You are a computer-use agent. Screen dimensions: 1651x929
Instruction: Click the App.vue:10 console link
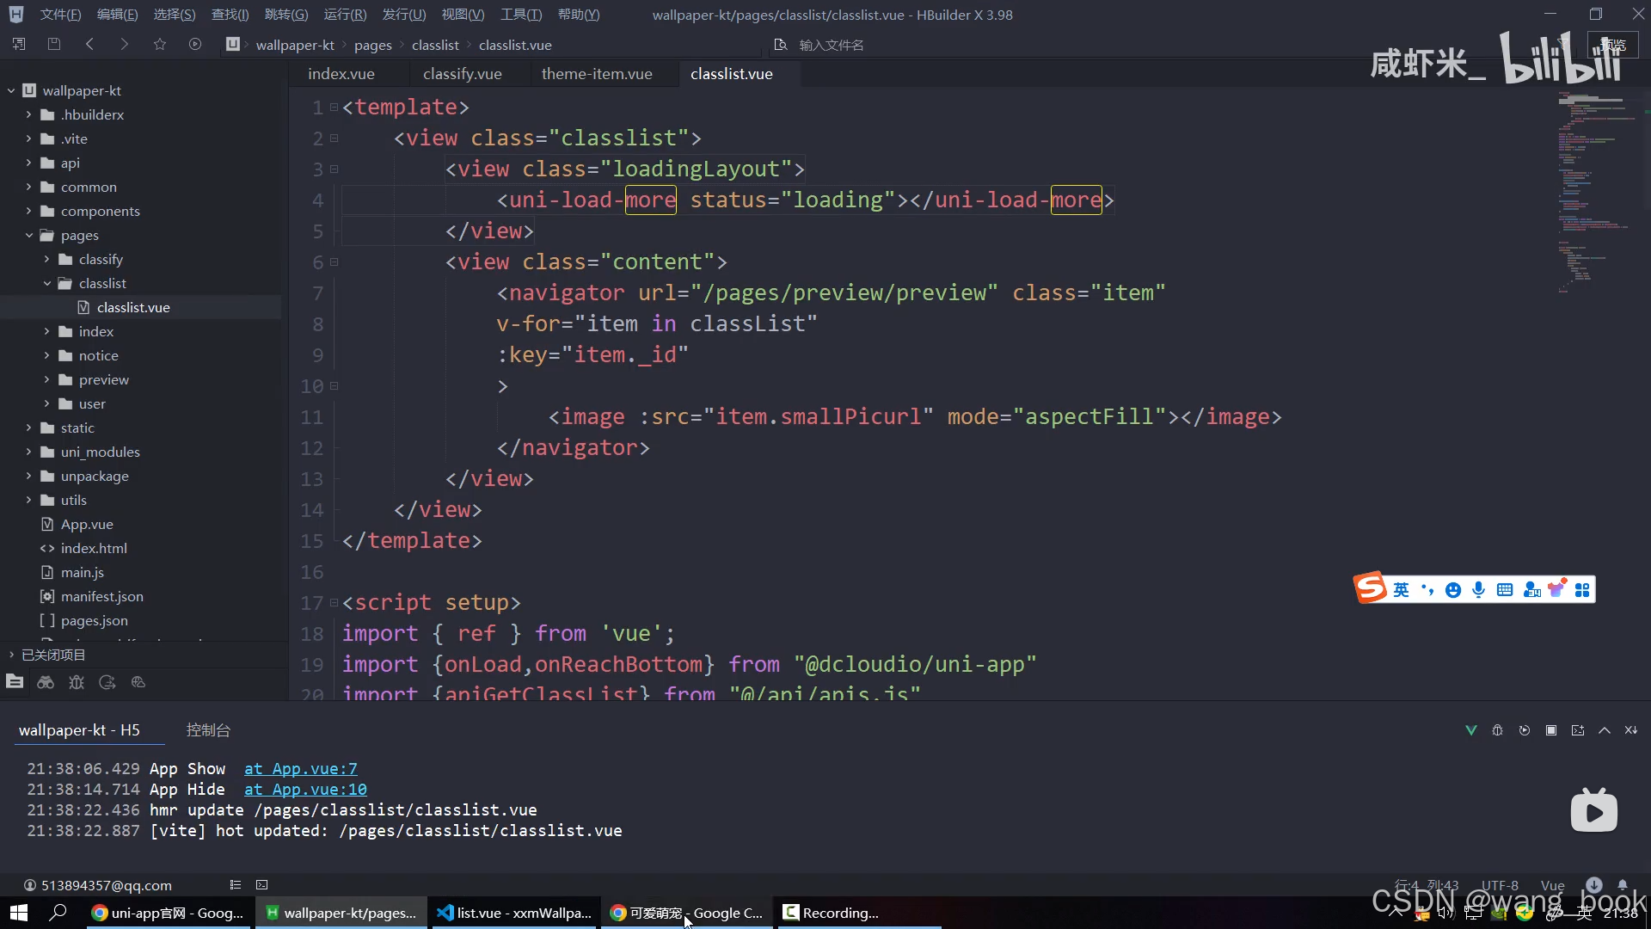tap(305, 790)
